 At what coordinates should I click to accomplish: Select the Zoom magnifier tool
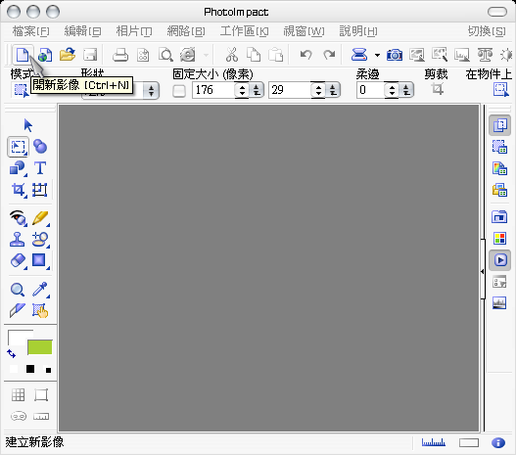point(18,290)
